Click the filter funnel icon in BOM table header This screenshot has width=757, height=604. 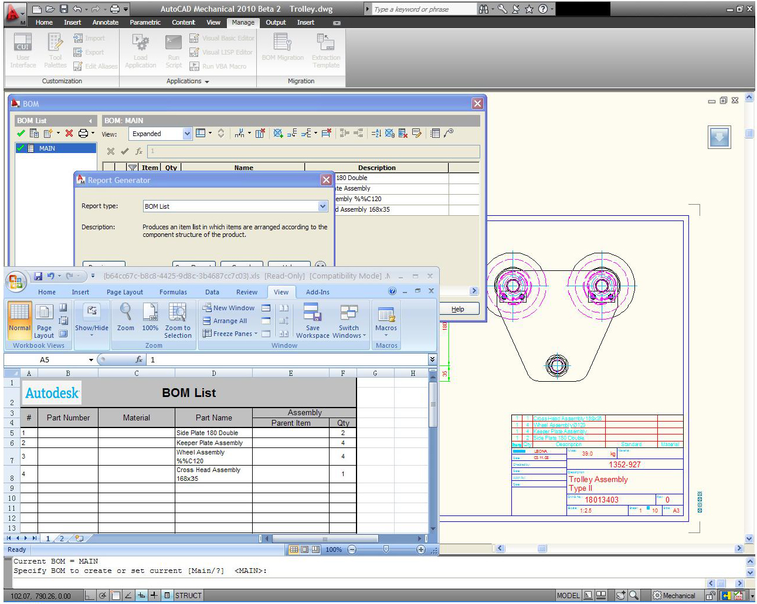click(x=133, y=168)
